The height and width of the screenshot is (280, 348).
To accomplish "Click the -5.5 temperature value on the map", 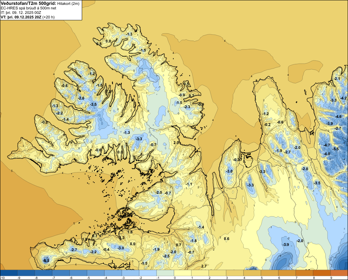I will (x=335, y=149).
